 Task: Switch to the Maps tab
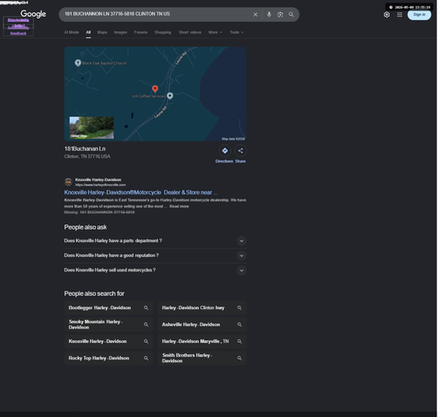pos(102,33)
